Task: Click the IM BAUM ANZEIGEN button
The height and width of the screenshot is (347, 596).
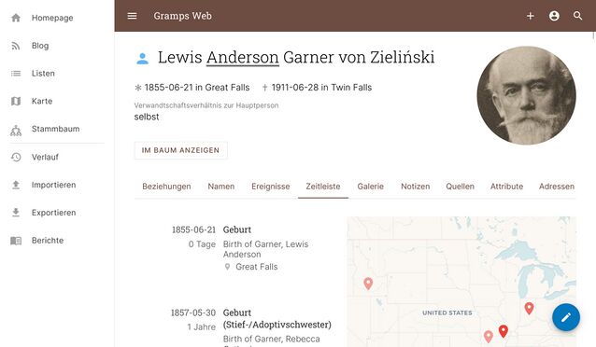Action: point(180,150)
